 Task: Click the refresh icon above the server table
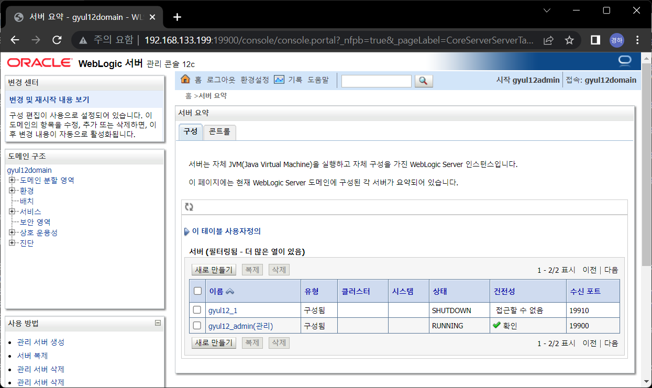(x=189, y=207)
